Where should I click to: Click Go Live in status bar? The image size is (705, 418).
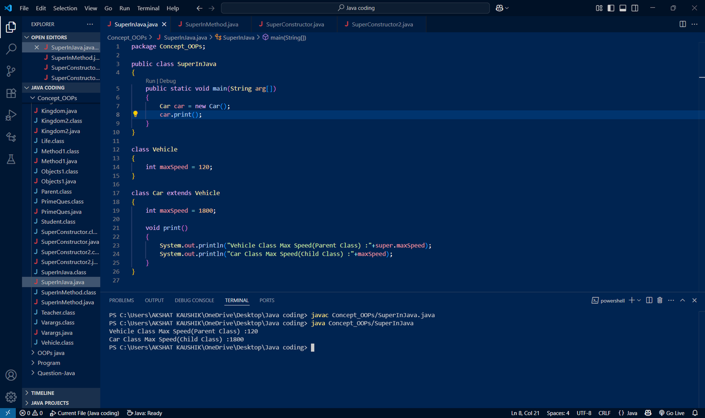(672, 413)
